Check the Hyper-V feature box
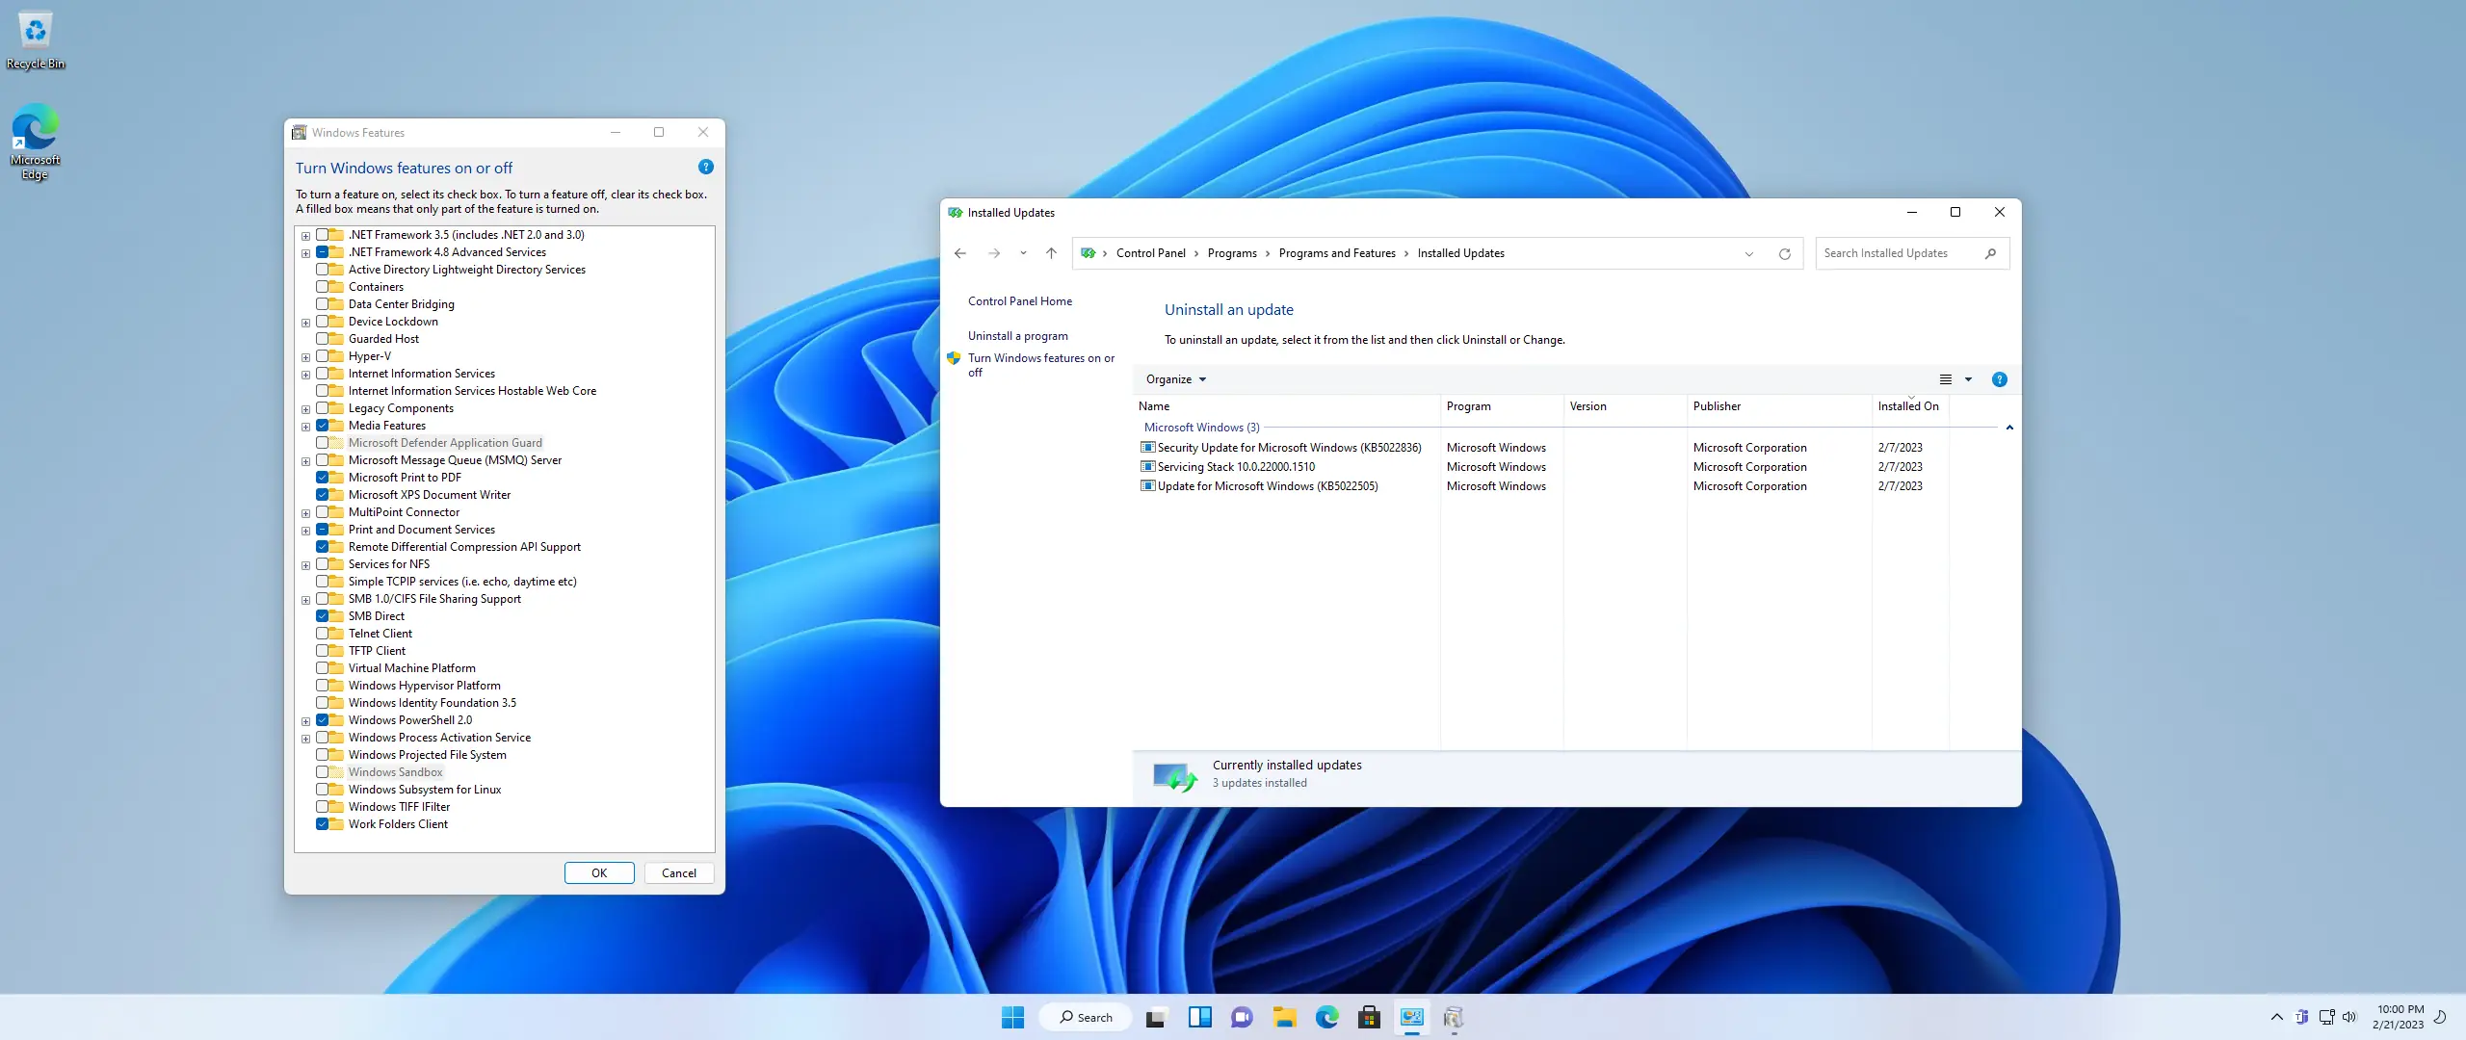The width and height of the screenshot is (2466, 1040). tap(323, 356)
